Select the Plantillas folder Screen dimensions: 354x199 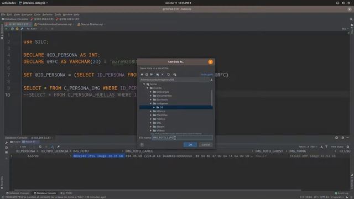[162, 115]
